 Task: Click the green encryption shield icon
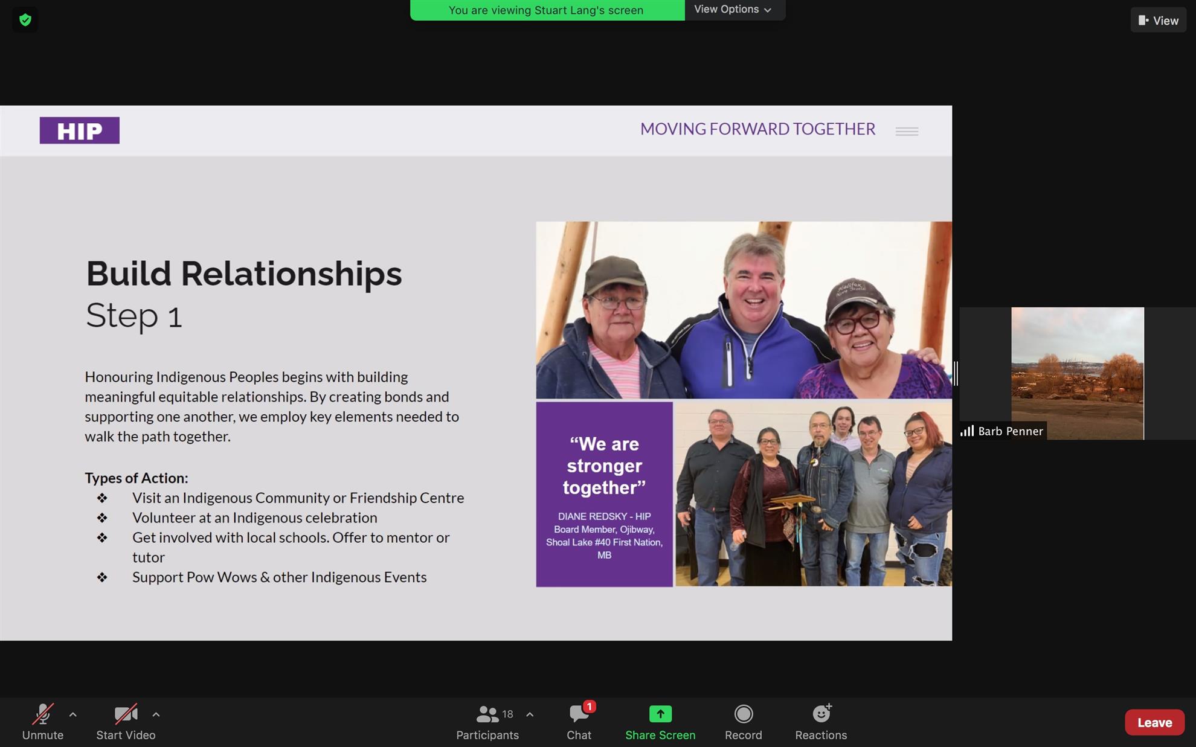[x=25, y=20]
